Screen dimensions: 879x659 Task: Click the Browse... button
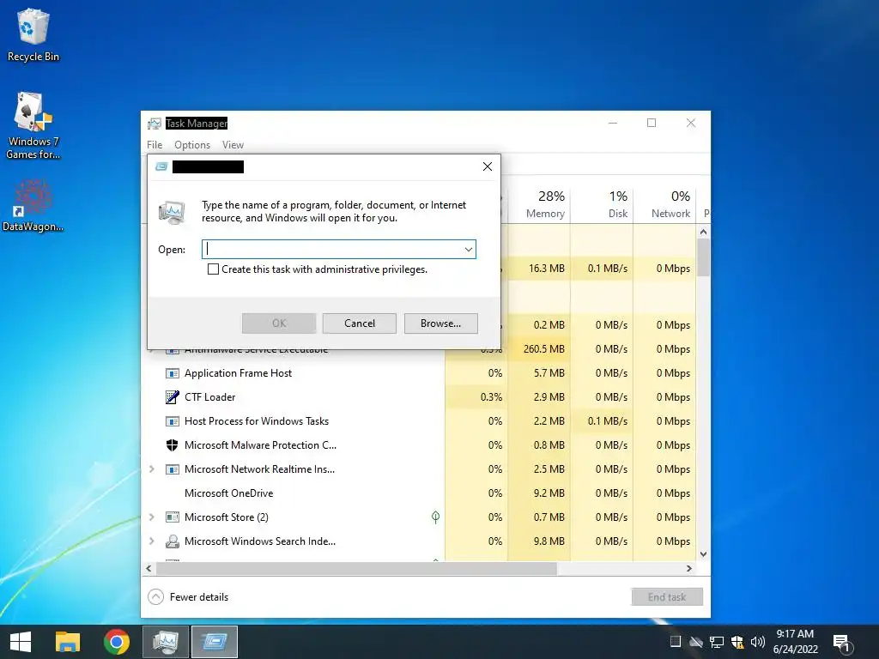(x=440, y=323)
